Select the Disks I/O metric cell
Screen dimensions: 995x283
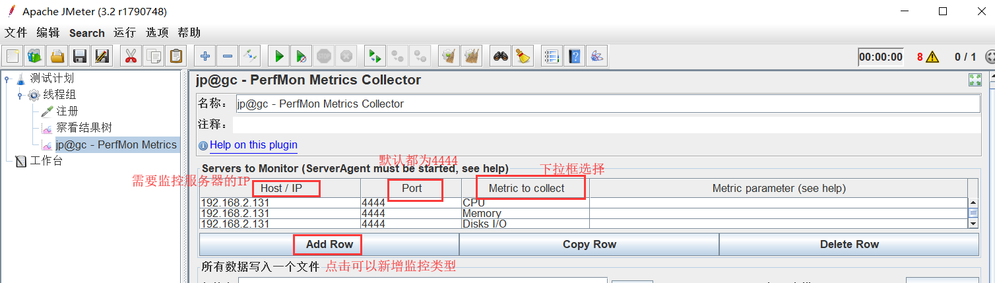pos(526,224)
